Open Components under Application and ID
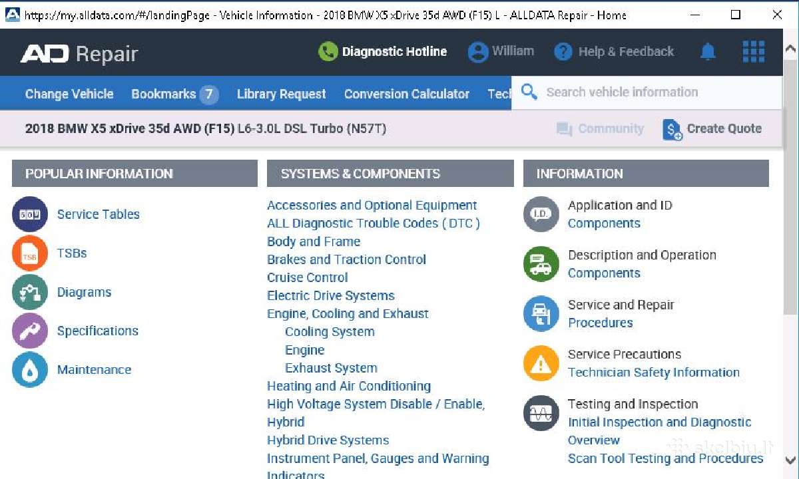799x479 pixels. pyautogui.click(x=604, y=224)
